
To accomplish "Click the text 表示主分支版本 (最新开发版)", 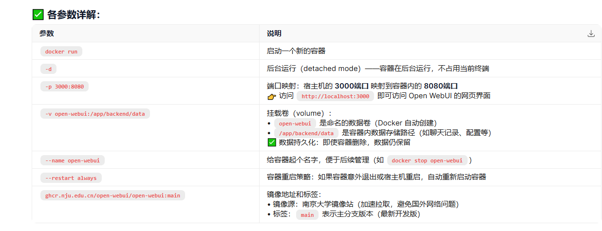I will (x=371, y=214).
